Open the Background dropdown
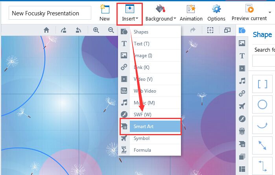The image size is (275, 175). point(161,13)
